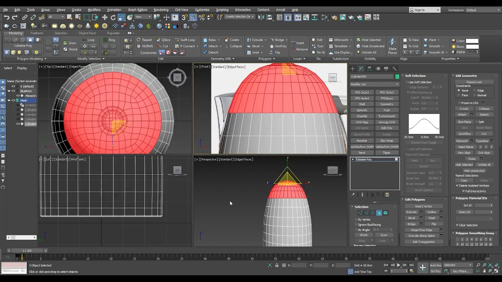Click the Unwrap UVW modifier button
The height and width of the screenshot is (282, 502).
tap(387, 122)
